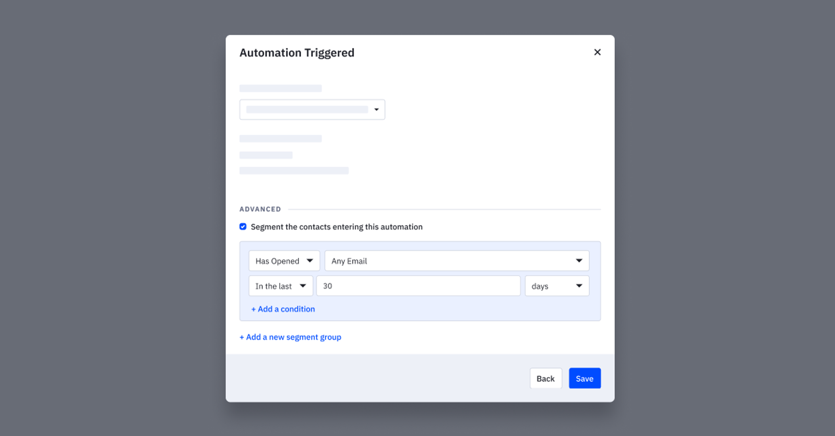Click '+ Add a new segment group'

(x=290, y=337)
